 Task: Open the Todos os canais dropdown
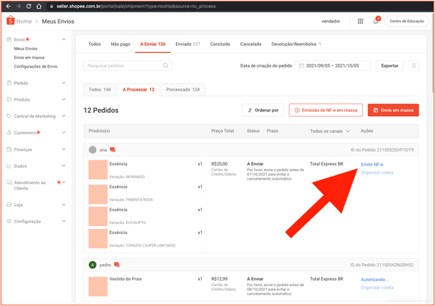coord(330,131)
